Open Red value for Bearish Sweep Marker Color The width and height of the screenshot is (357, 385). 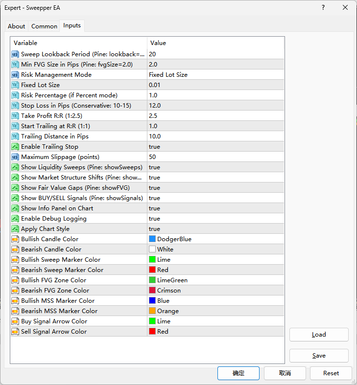coord(215,270)
